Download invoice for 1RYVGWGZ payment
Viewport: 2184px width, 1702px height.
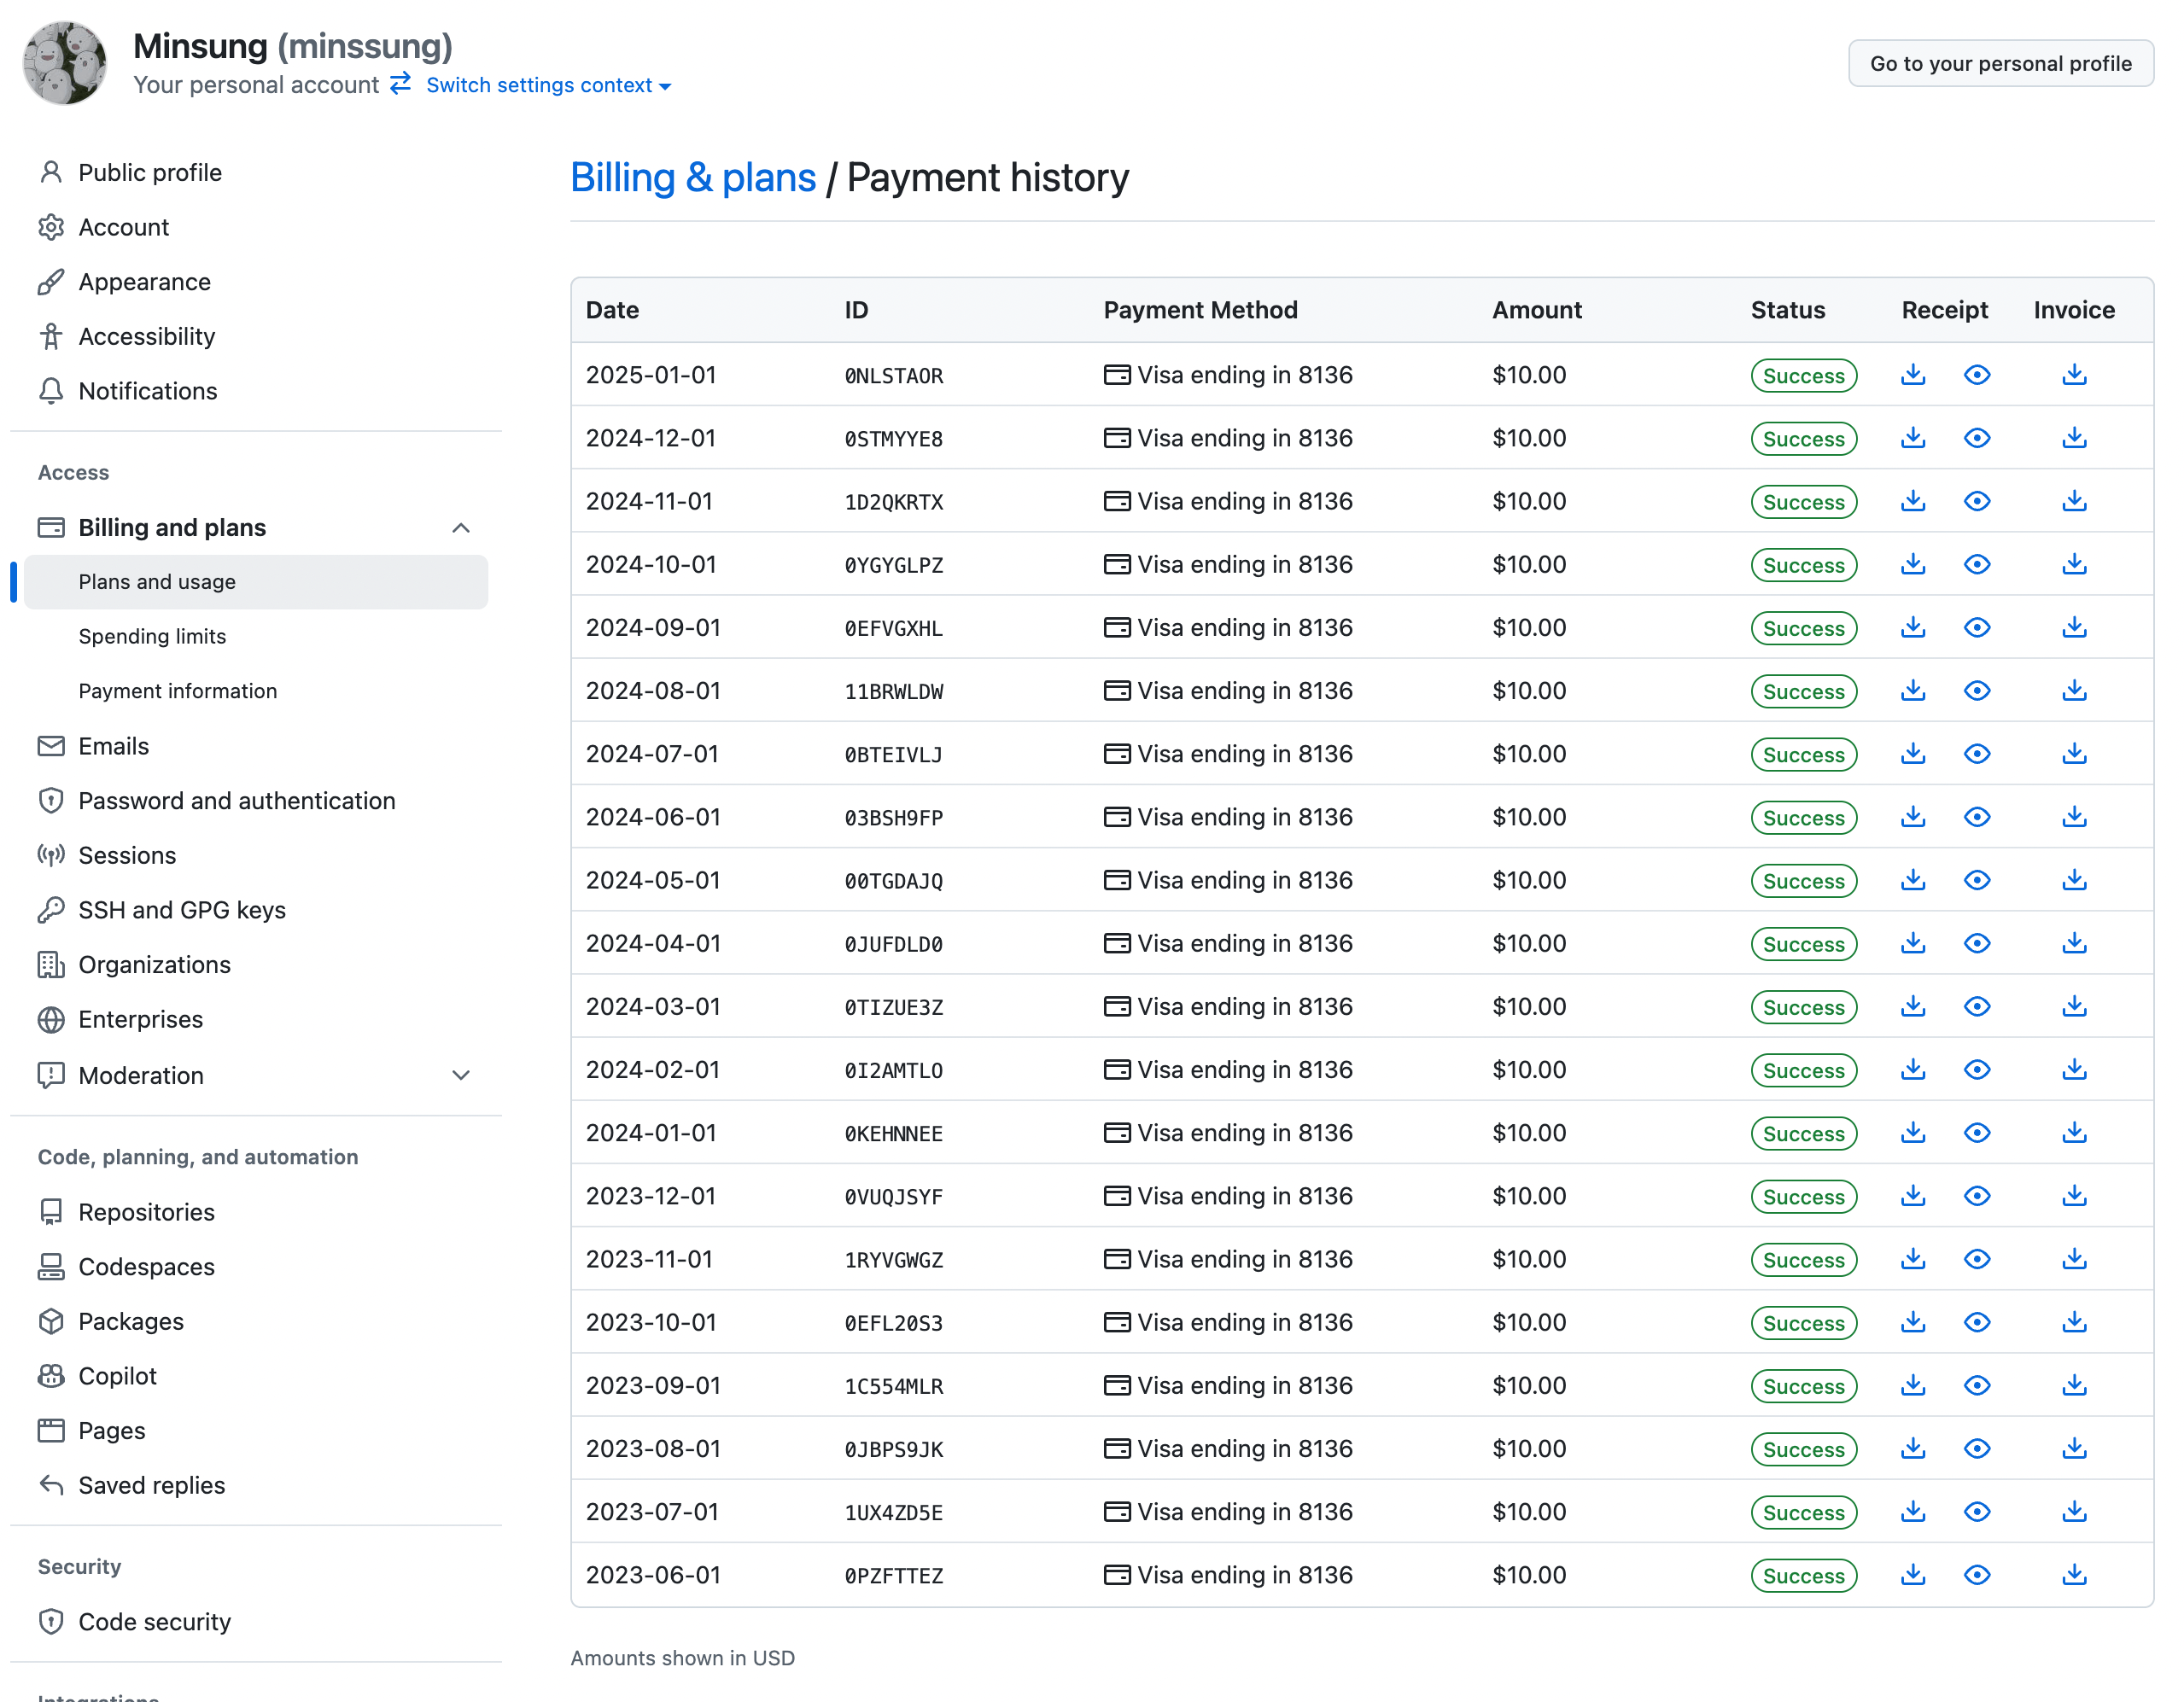(x=2074, y=1259)
